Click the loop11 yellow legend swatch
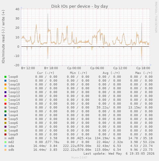This screenshot has width=159, height=161. tap(5, 88)
